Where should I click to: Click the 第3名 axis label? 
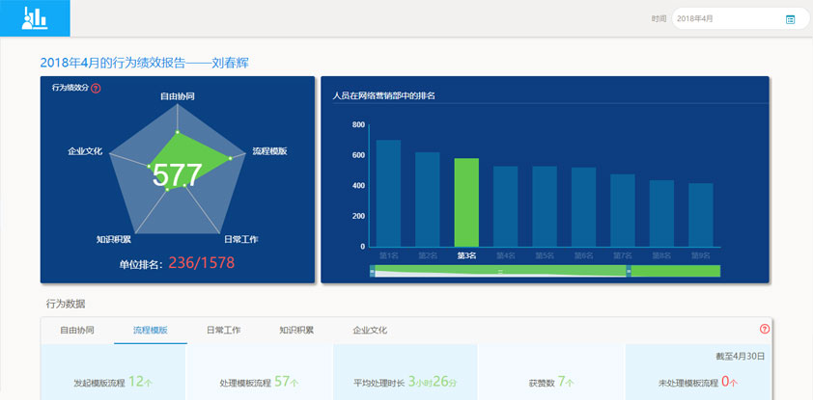(466, 255)
